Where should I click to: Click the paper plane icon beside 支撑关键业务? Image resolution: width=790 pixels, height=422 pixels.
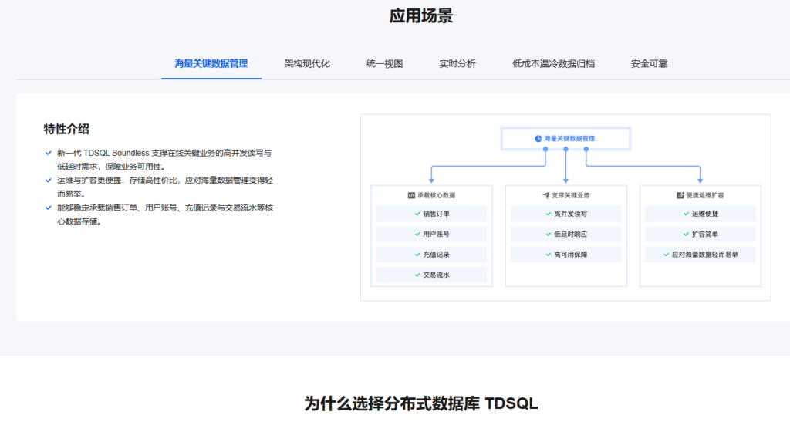pyautogui.click(x=545, y=195)
